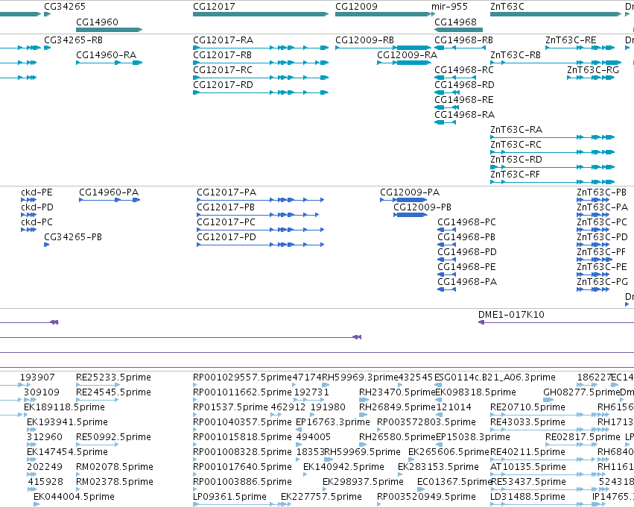
Task: Click EST RP001011662.5prime
Action: point(242,392)
